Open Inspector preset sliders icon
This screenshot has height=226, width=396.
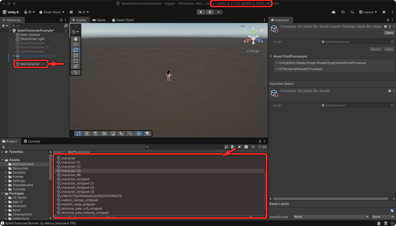390,26
